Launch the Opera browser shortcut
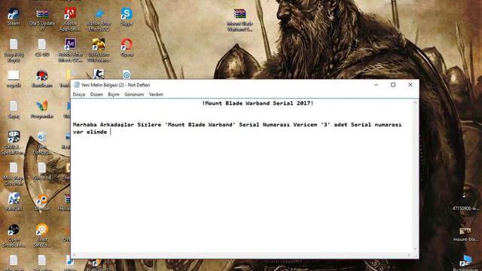The image size is (482, 271). click(127, 47)
